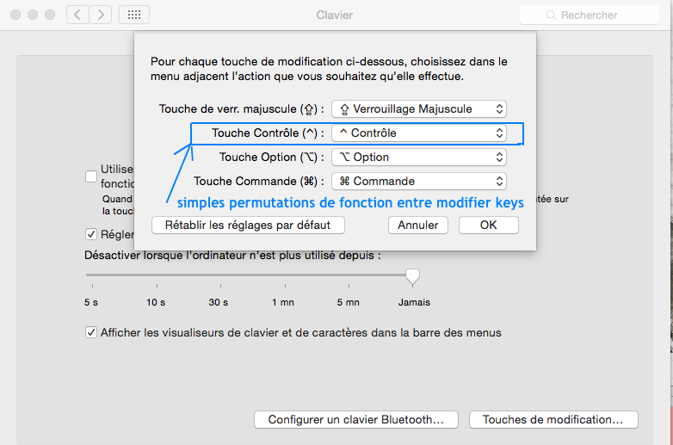Click the search magnifier icon
The image size is (673, 445).
click(552, 15)
